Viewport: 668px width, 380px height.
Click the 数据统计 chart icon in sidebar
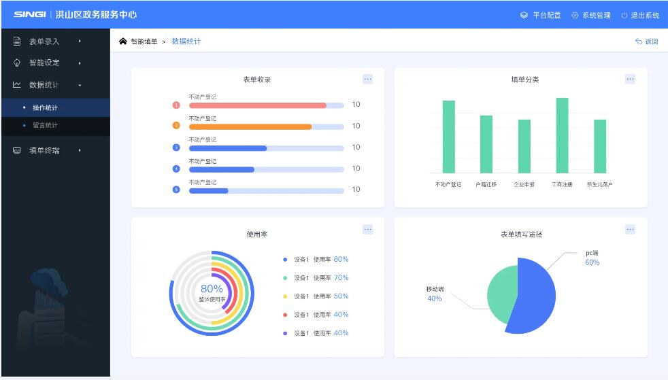(17, 85)
